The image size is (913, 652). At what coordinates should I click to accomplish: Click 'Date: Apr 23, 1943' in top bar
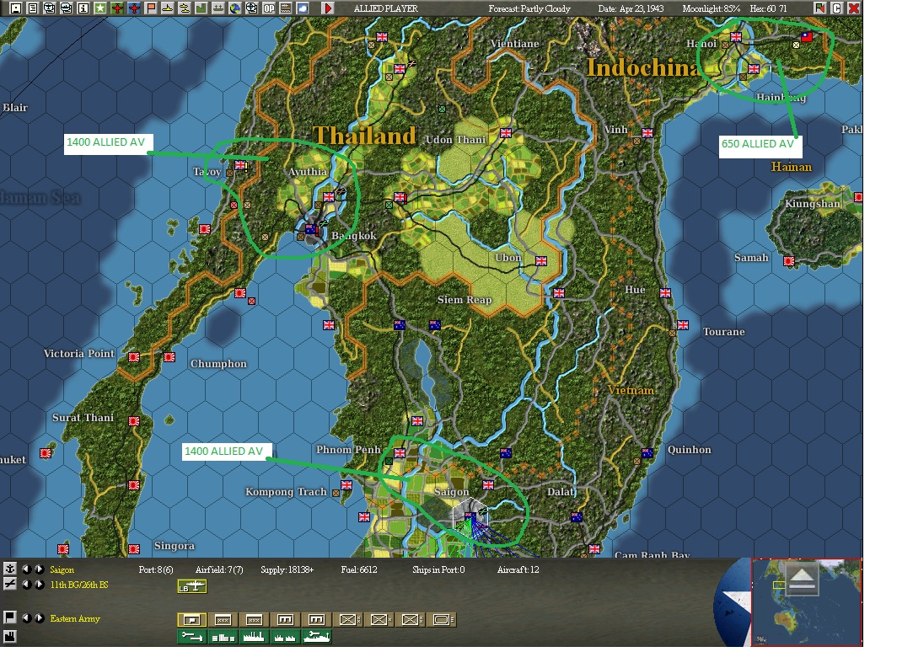pyautogui.click(x=631, y=8)
